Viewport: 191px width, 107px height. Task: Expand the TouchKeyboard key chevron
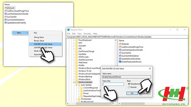pyautogui.click(x=74, y=40)
